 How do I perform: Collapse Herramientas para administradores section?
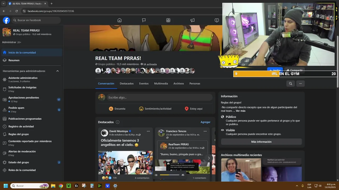pyautogui.click(x=57, y=71)
